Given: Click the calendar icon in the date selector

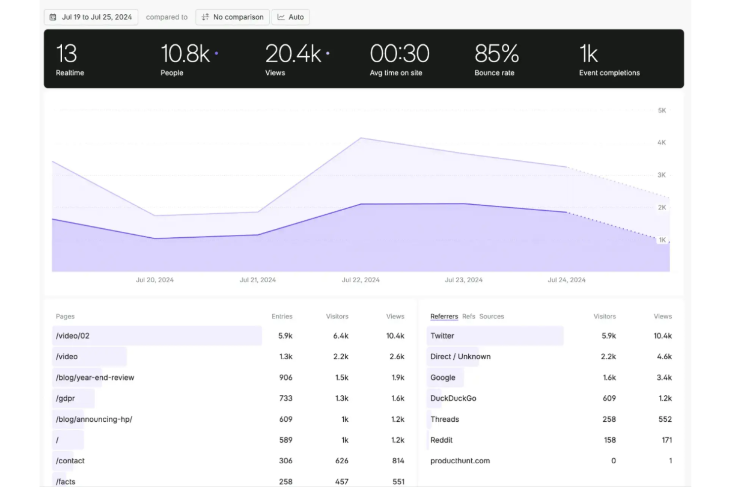Looking at the screenshot, I should click(x=53, y=17).
